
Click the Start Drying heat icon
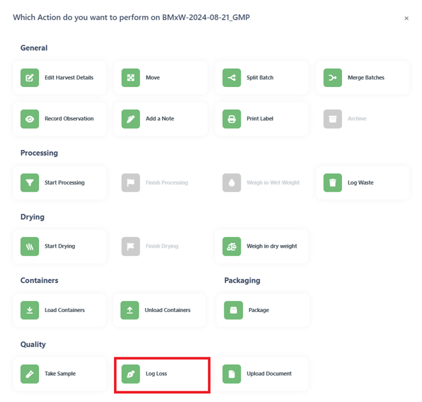[30, 246]
